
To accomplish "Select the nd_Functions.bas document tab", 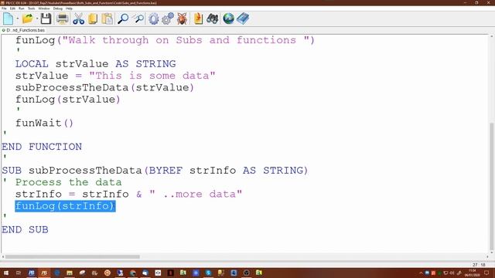I will click(23, 30).
